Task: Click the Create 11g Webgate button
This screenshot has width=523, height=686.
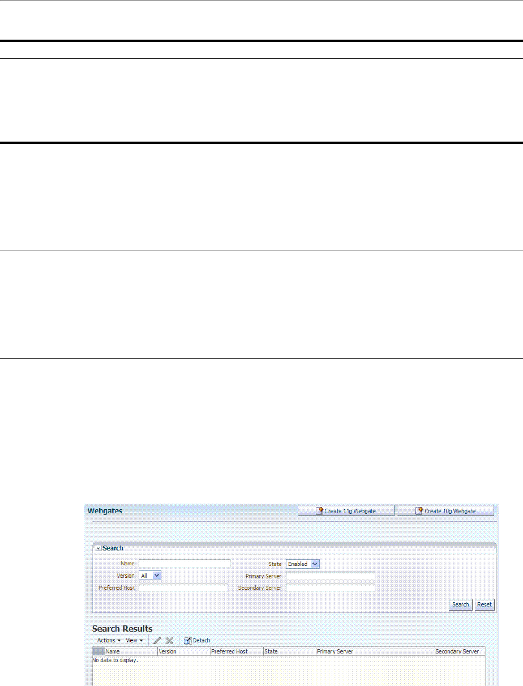Action: click(x=345, y=511)
